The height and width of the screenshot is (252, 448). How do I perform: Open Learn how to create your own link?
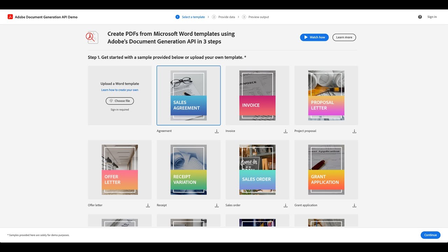pyautogui.click(x=120, y=90)
